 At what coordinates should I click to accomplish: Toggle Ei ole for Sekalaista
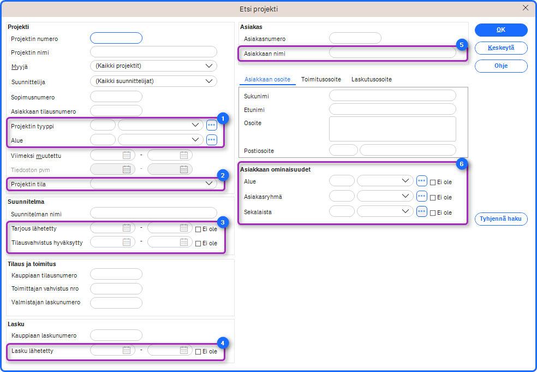point(433,213)
